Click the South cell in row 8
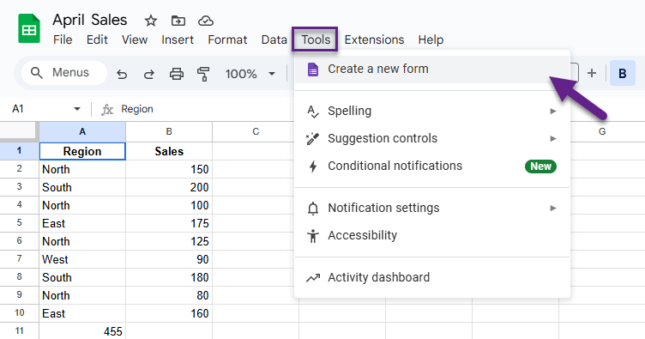Image resolution: width=645 pixels, height=339 pixels. pos(82,277)
